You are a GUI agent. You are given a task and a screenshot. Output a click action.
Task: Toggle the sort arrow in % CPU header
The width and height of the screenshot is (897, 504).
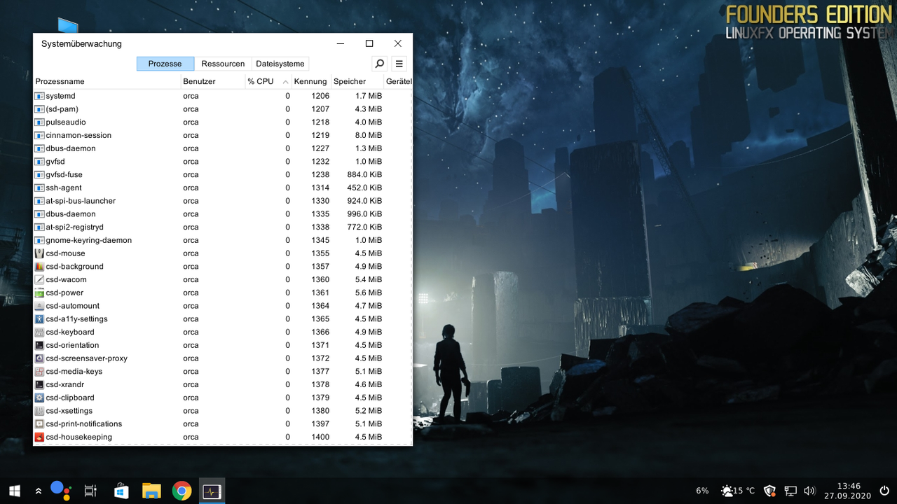click(285, 82)
